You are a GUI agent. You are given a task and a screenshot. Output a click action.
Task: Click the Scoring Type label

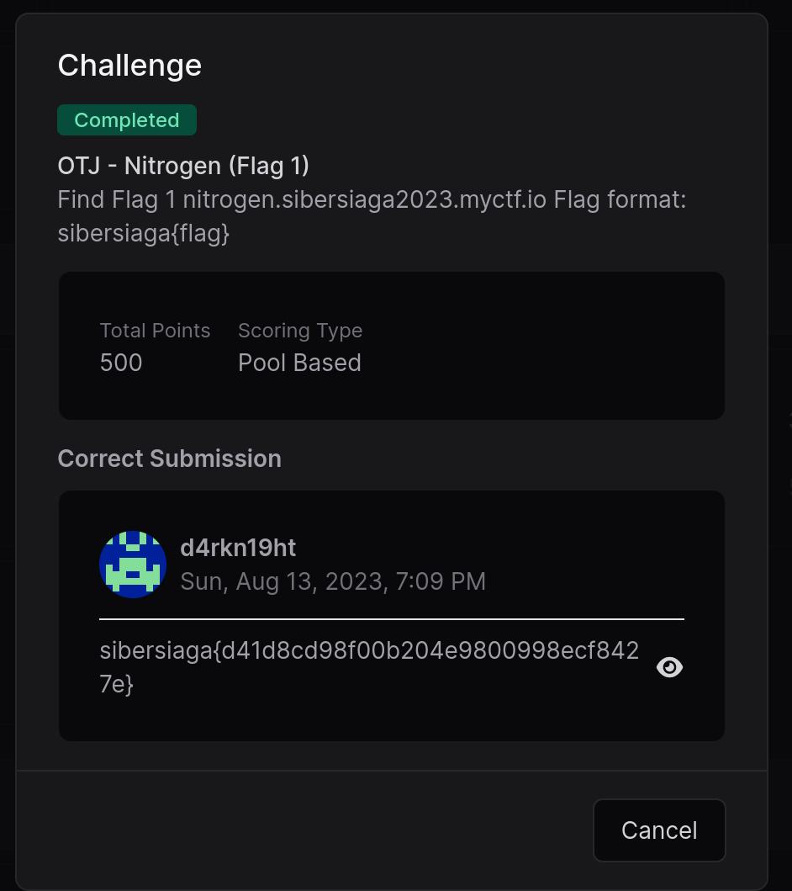300,331
